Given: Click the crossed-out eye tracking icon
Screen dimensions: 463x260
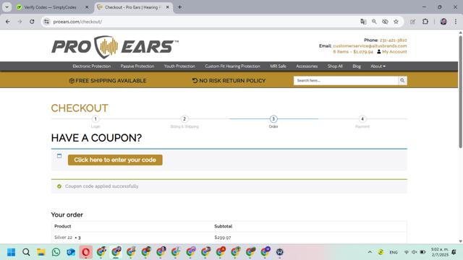Looking at the screenshot, I should coord(385,22).
